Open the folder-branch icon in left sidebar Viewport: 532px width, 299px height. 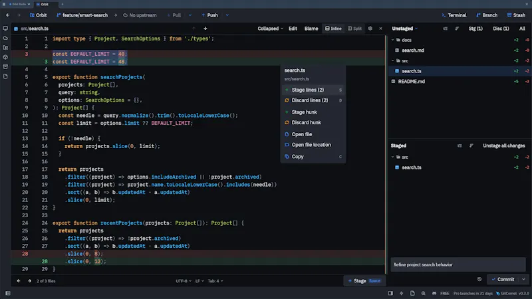5,48
